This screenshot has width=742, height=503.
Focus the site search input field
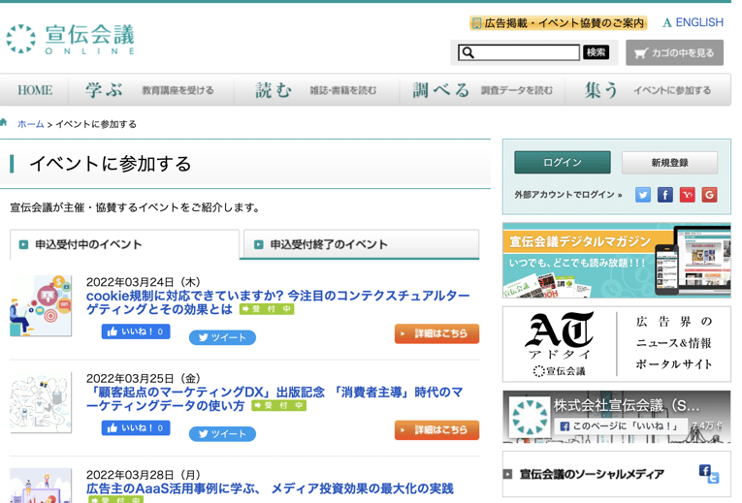[x=519, y=52]
